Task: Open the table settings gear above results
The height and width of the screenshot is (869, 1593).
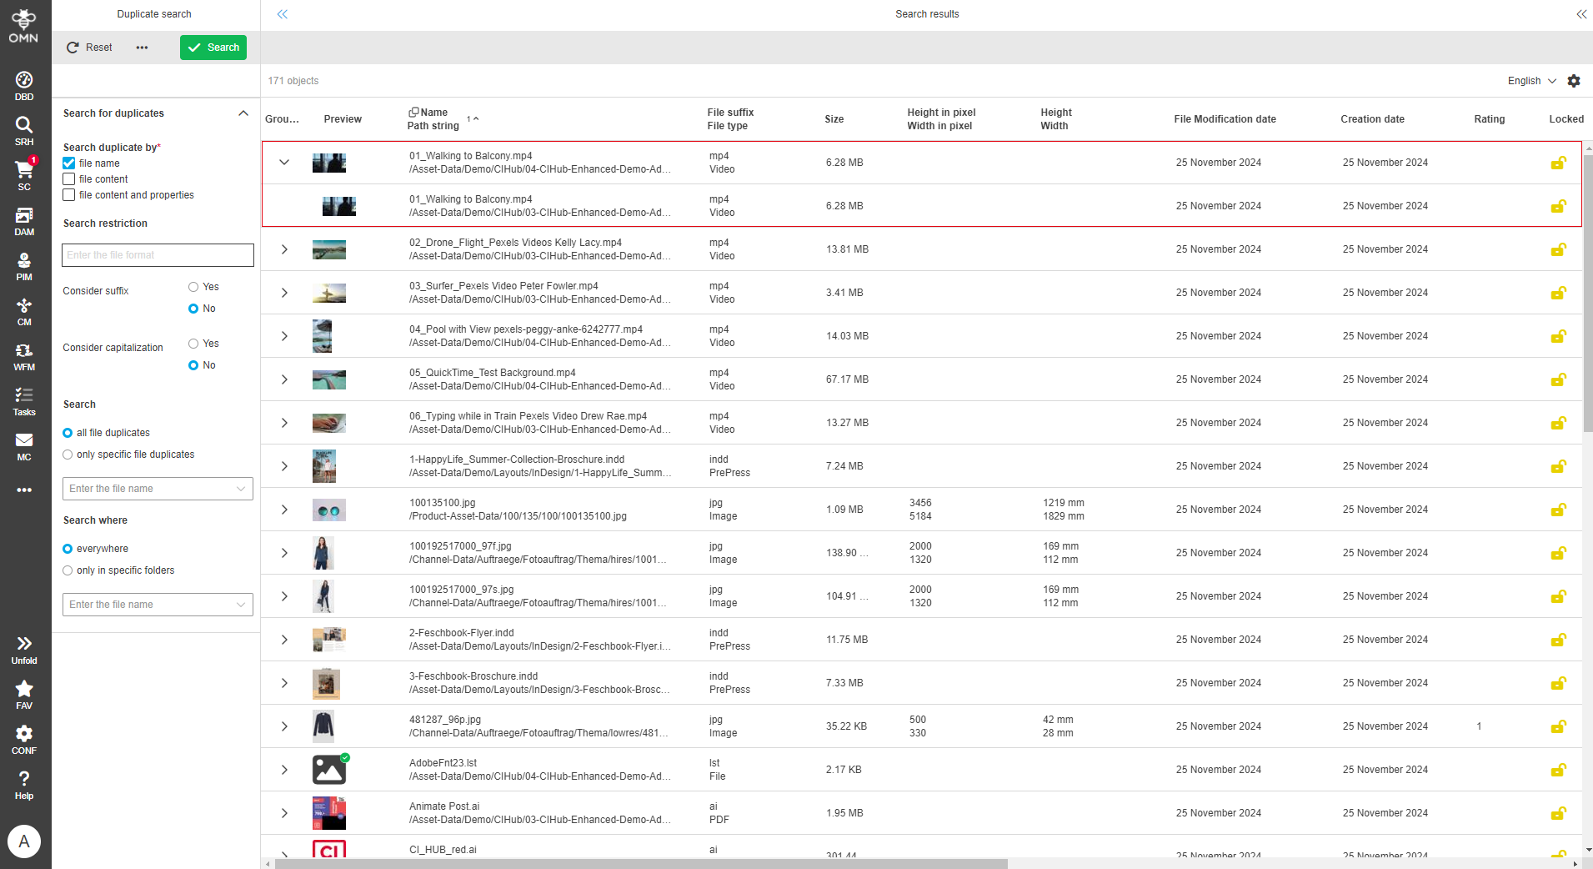Action: (x=1574, y=81)
